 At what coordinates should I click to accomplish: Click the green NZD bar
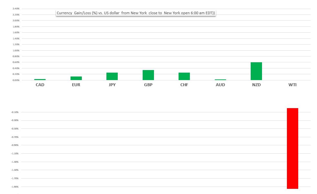click(256, 71)
